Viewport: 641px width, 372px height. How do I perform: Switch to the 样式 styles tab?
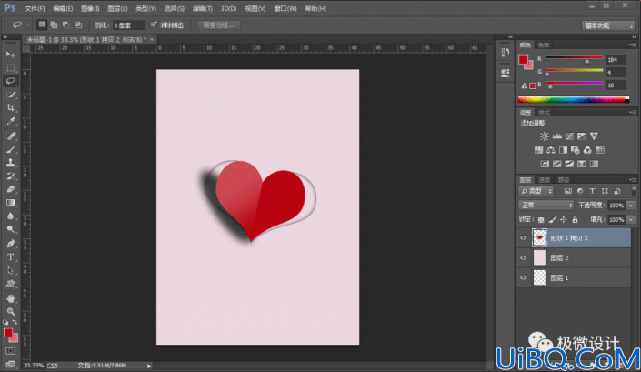544,113
